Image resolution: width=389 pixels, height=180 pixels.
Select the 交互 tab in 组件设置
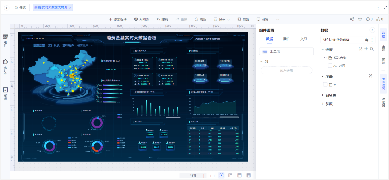pyautogui.click(x=304, y=39)
